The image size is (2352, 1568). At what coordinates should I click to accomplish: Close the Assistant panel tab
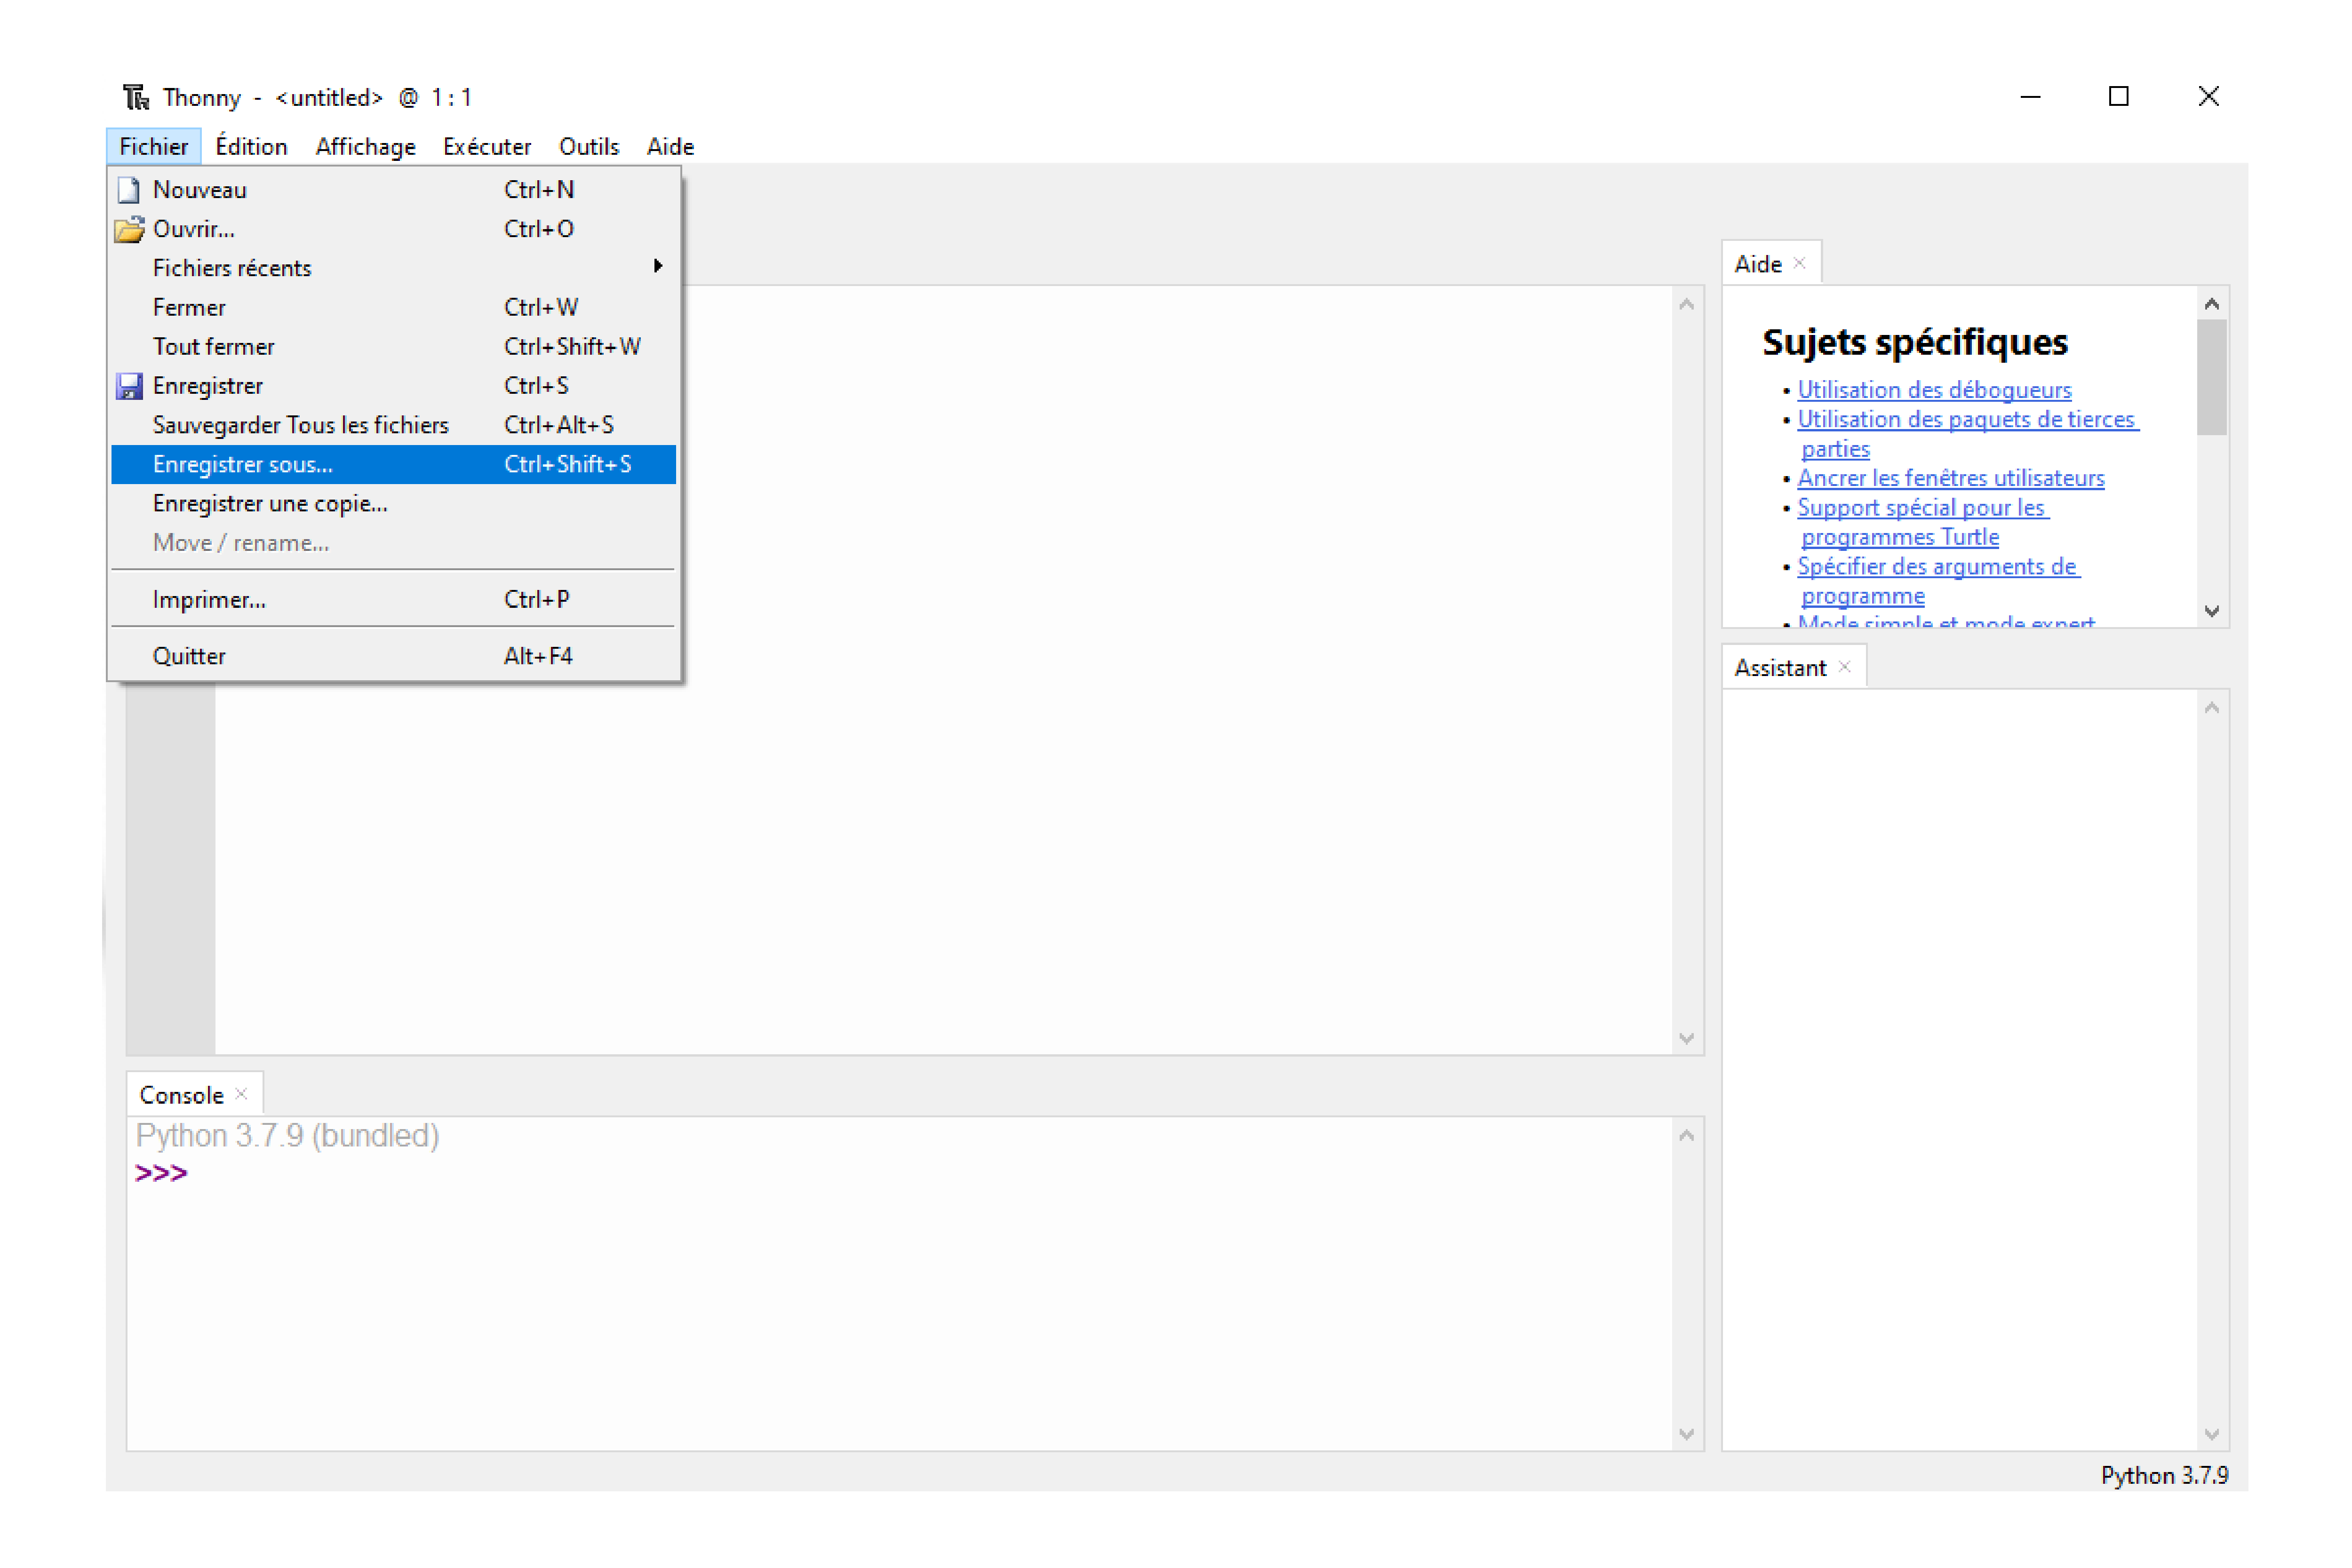pos(1845,667)
